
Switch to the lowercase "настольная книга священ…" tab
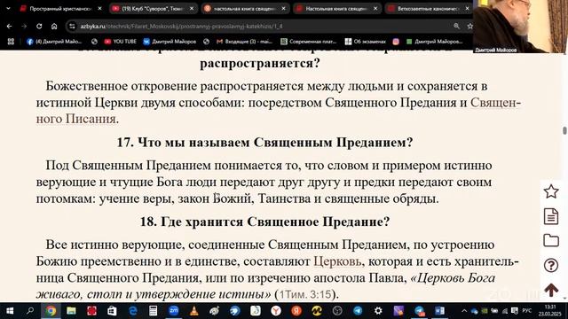pyautogui.click(x=245, y=8)
